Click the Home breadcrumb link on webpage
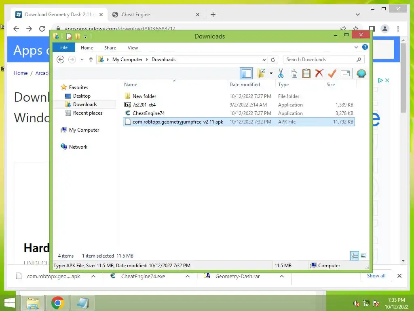The image size is (414, 311). (21, 73)
